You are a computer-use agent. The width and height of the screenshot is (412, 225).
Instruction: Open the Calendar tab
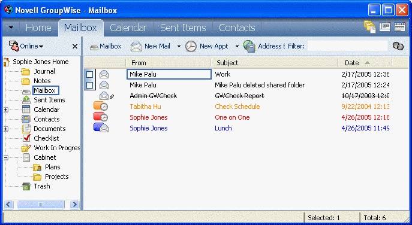[x=128, y=28]
